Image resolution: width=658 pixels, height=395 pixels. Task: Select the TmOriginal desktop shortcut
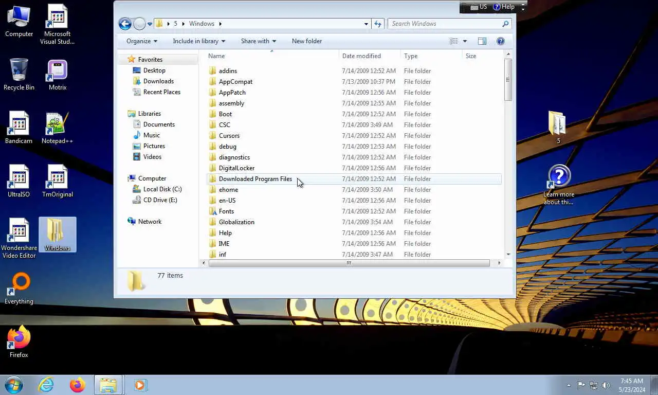point(57,182)
